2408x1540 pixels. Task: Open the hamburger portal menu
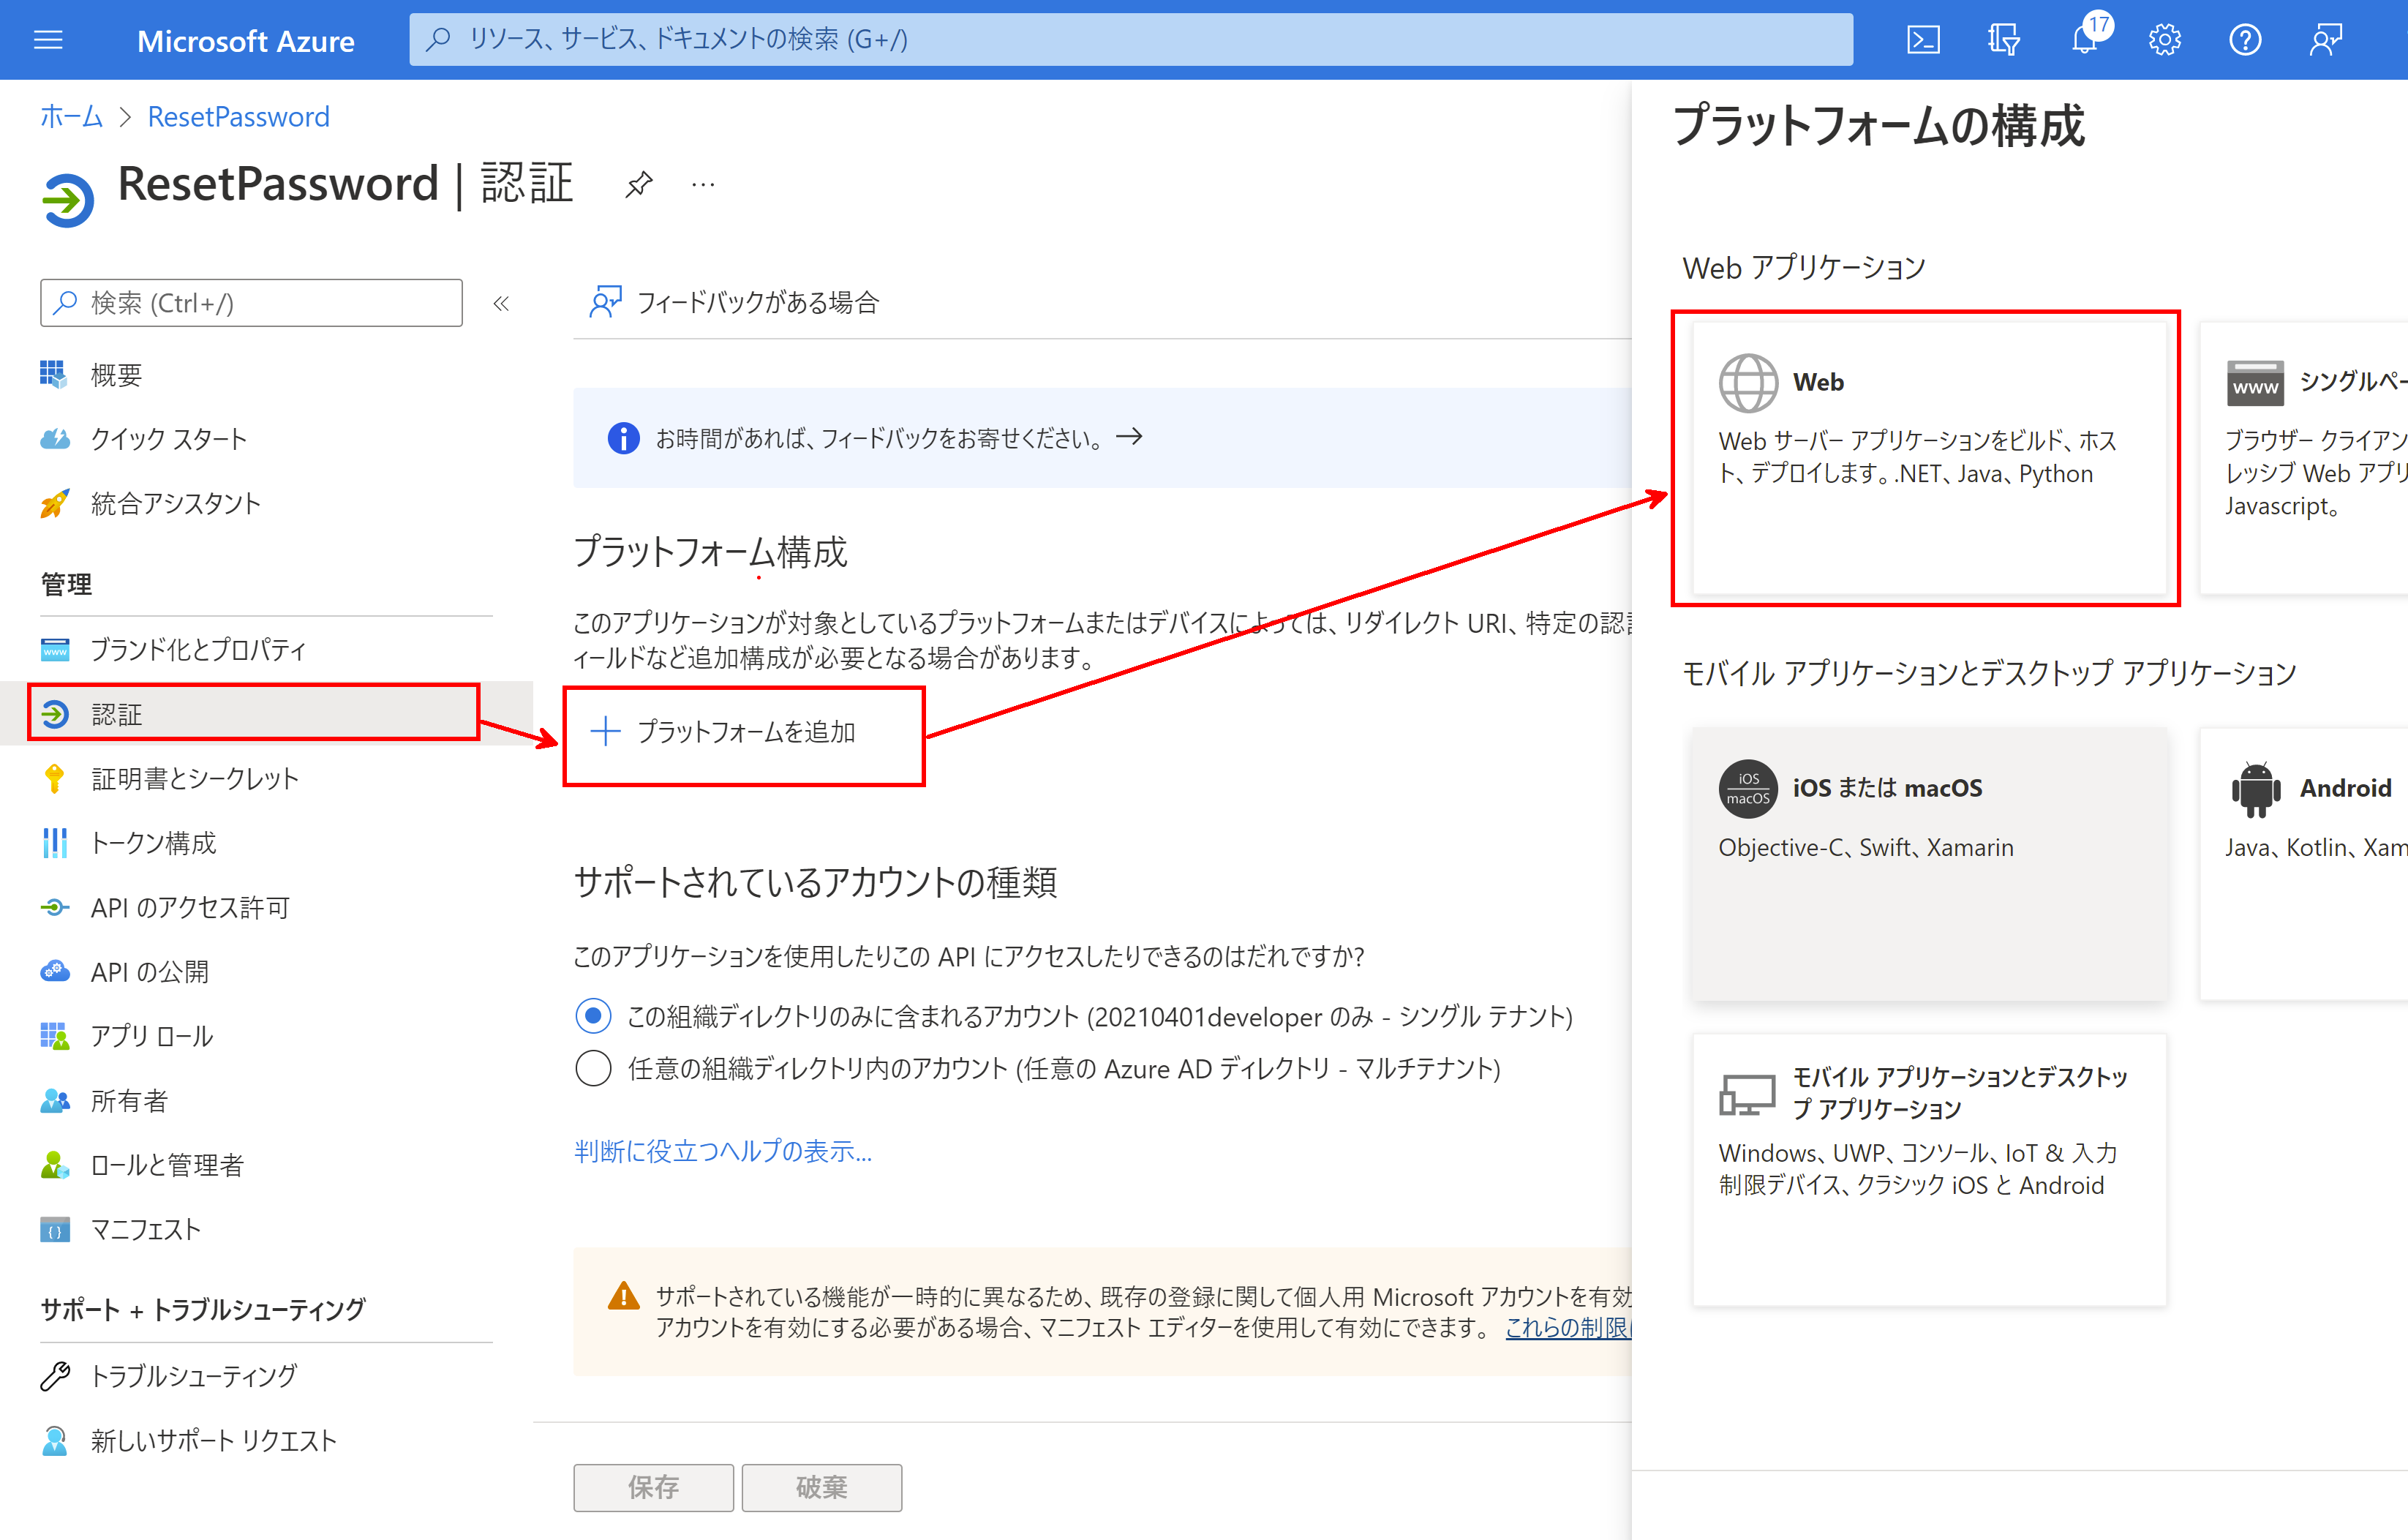(48, 40)
